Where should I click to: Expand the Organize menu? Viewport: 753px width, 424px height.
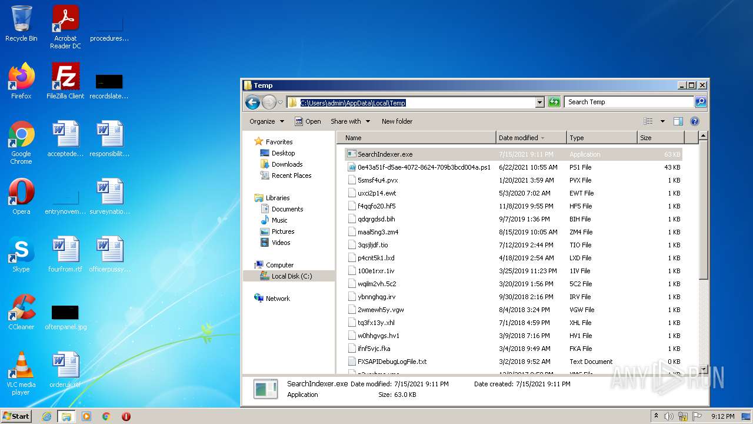pos(266,121)
